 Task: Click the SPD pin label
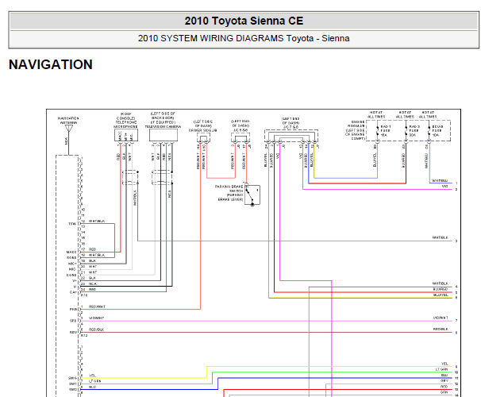click(73, 321)
